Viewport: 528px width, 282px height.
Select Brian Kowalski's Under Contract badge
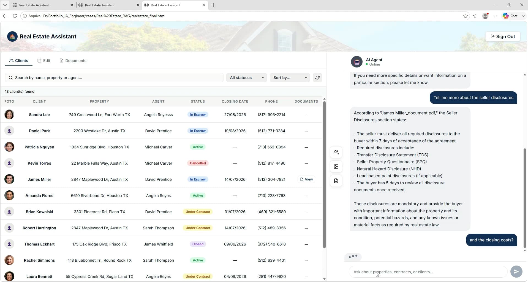[x=198, y=212]
